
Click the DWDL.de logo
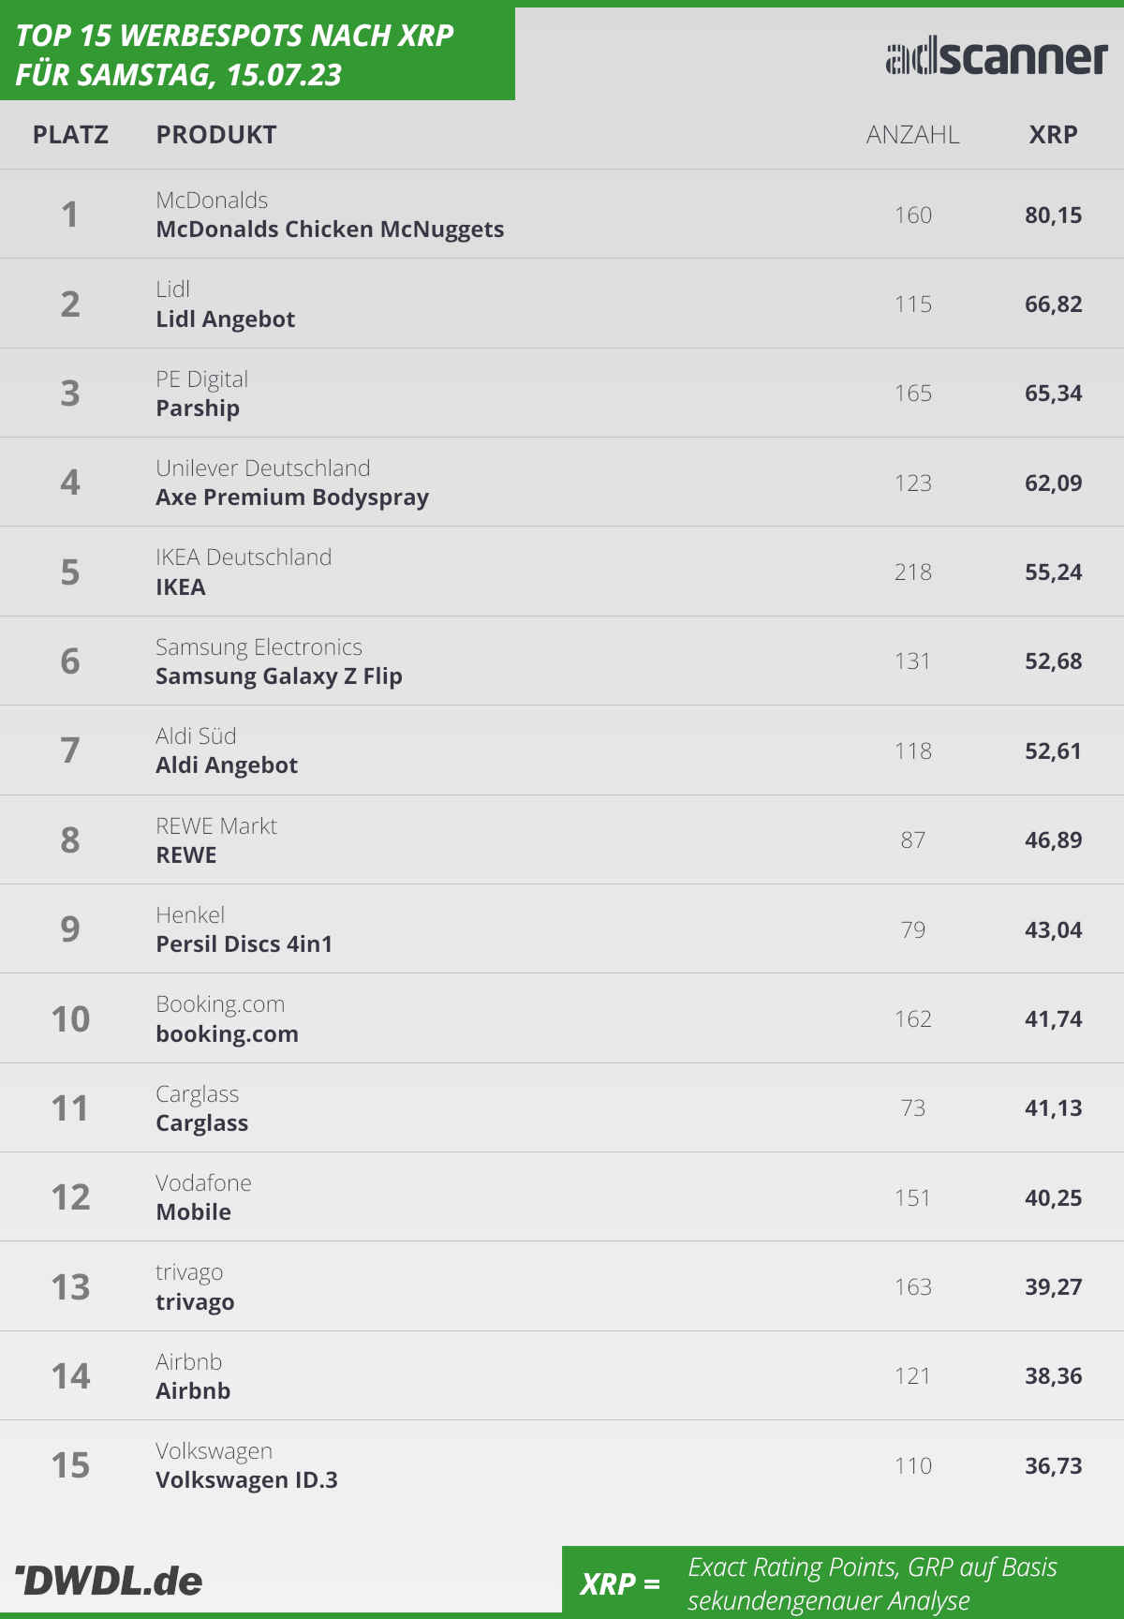coord(109,1581)
